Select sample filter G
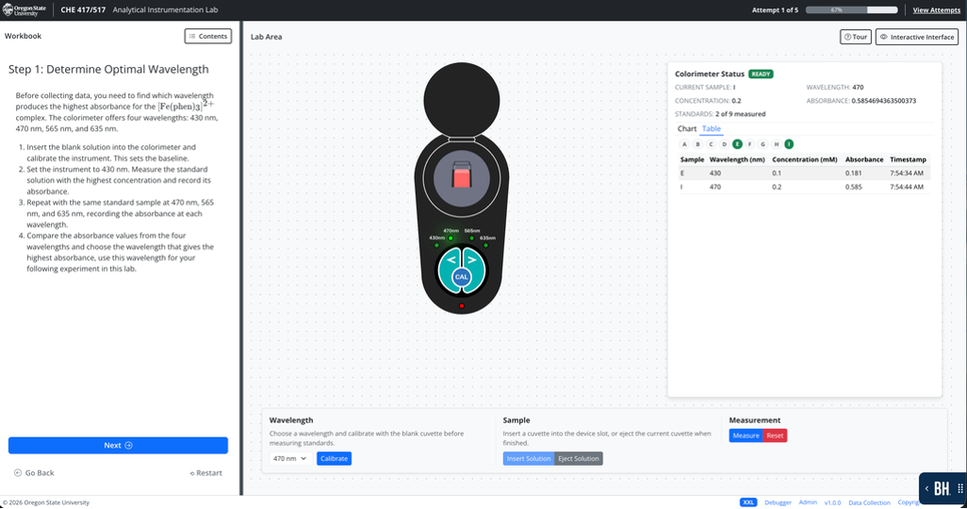 762,144
